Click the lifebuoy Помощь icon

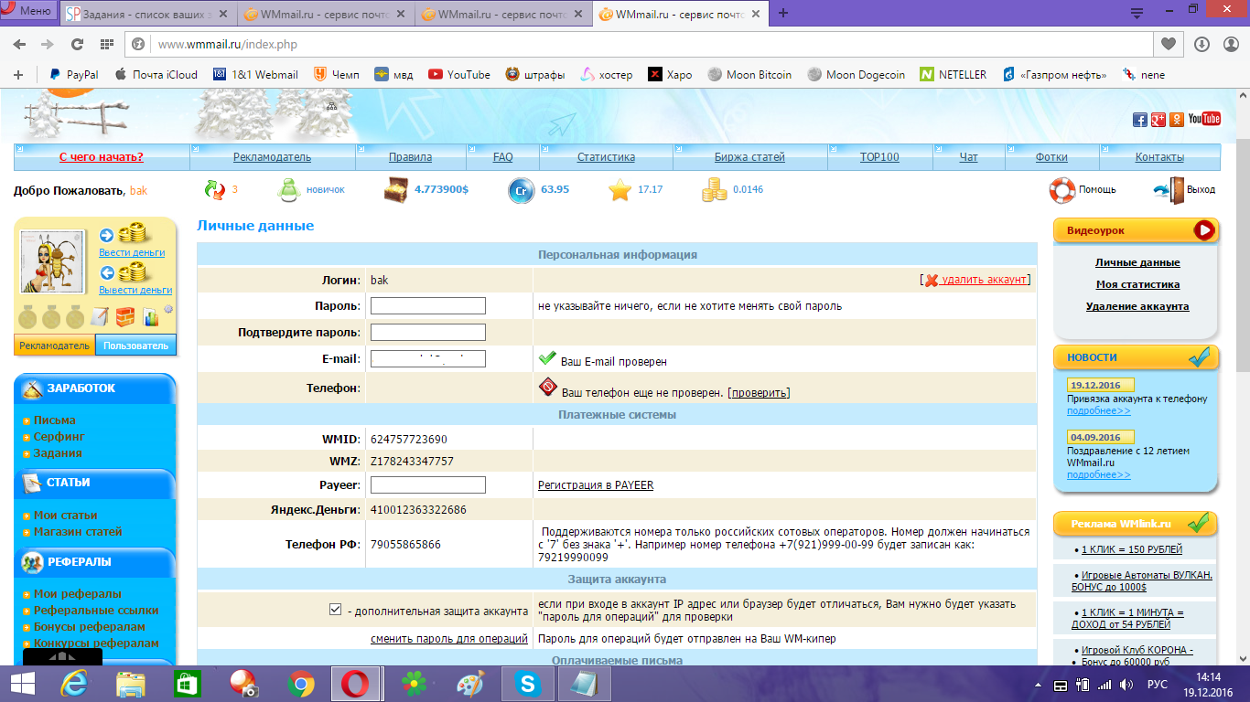coord(1061,189)
